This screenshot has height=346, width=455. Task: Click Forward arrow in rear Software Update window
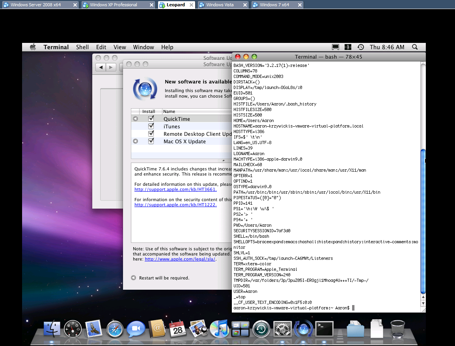(111, 67)
